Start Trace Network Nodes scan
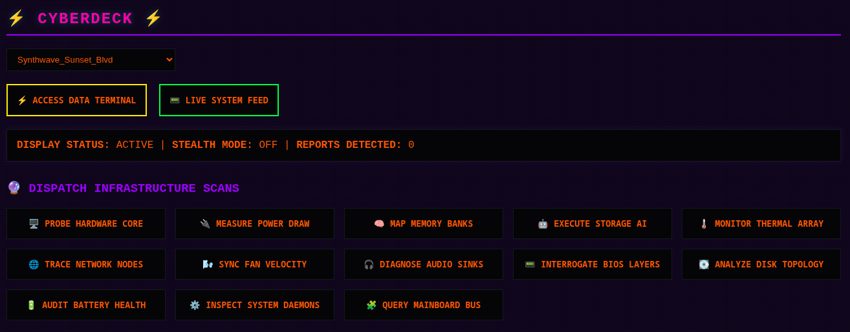The width and height of the screenshot is (850, 332). [x=86, y=264]
